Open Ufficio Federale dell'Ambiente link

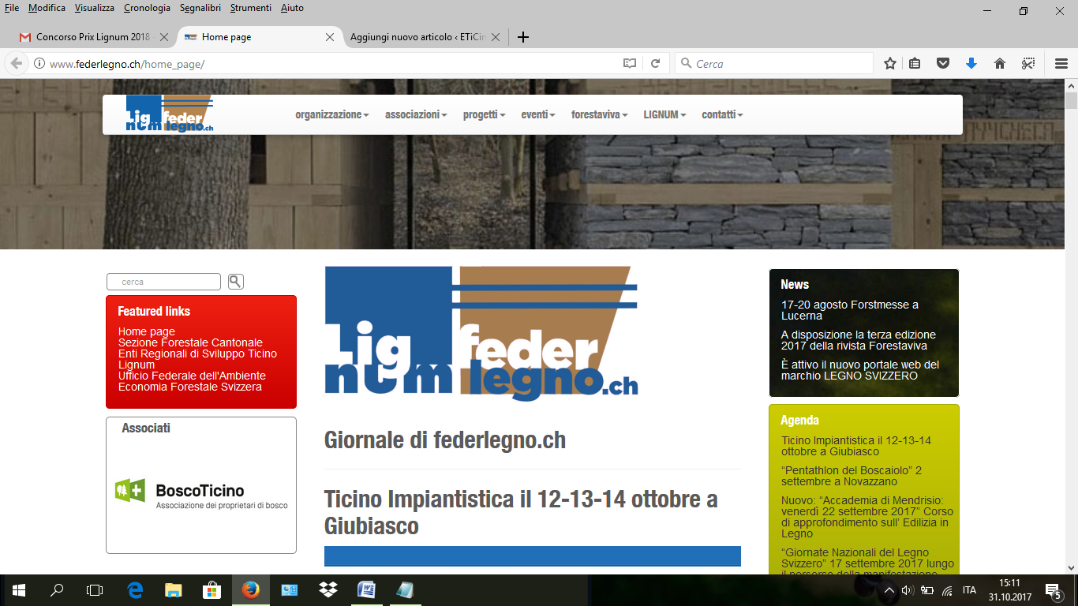click(192, 376)
